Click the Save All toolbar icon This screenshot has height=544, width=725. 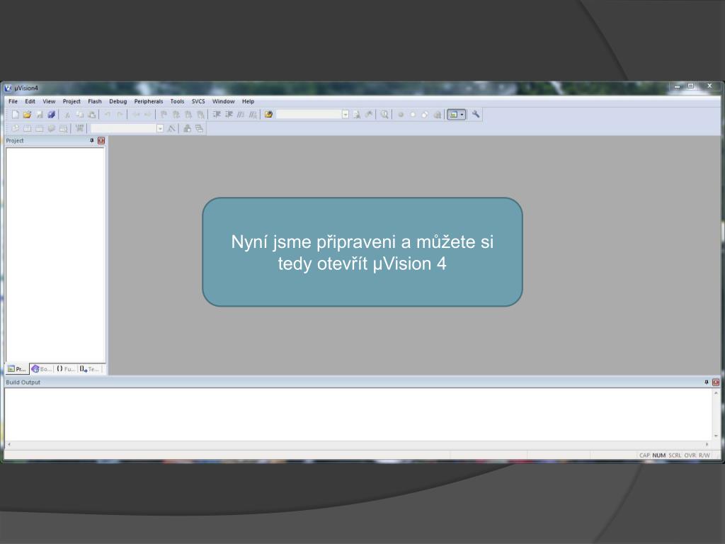point(51,115)
